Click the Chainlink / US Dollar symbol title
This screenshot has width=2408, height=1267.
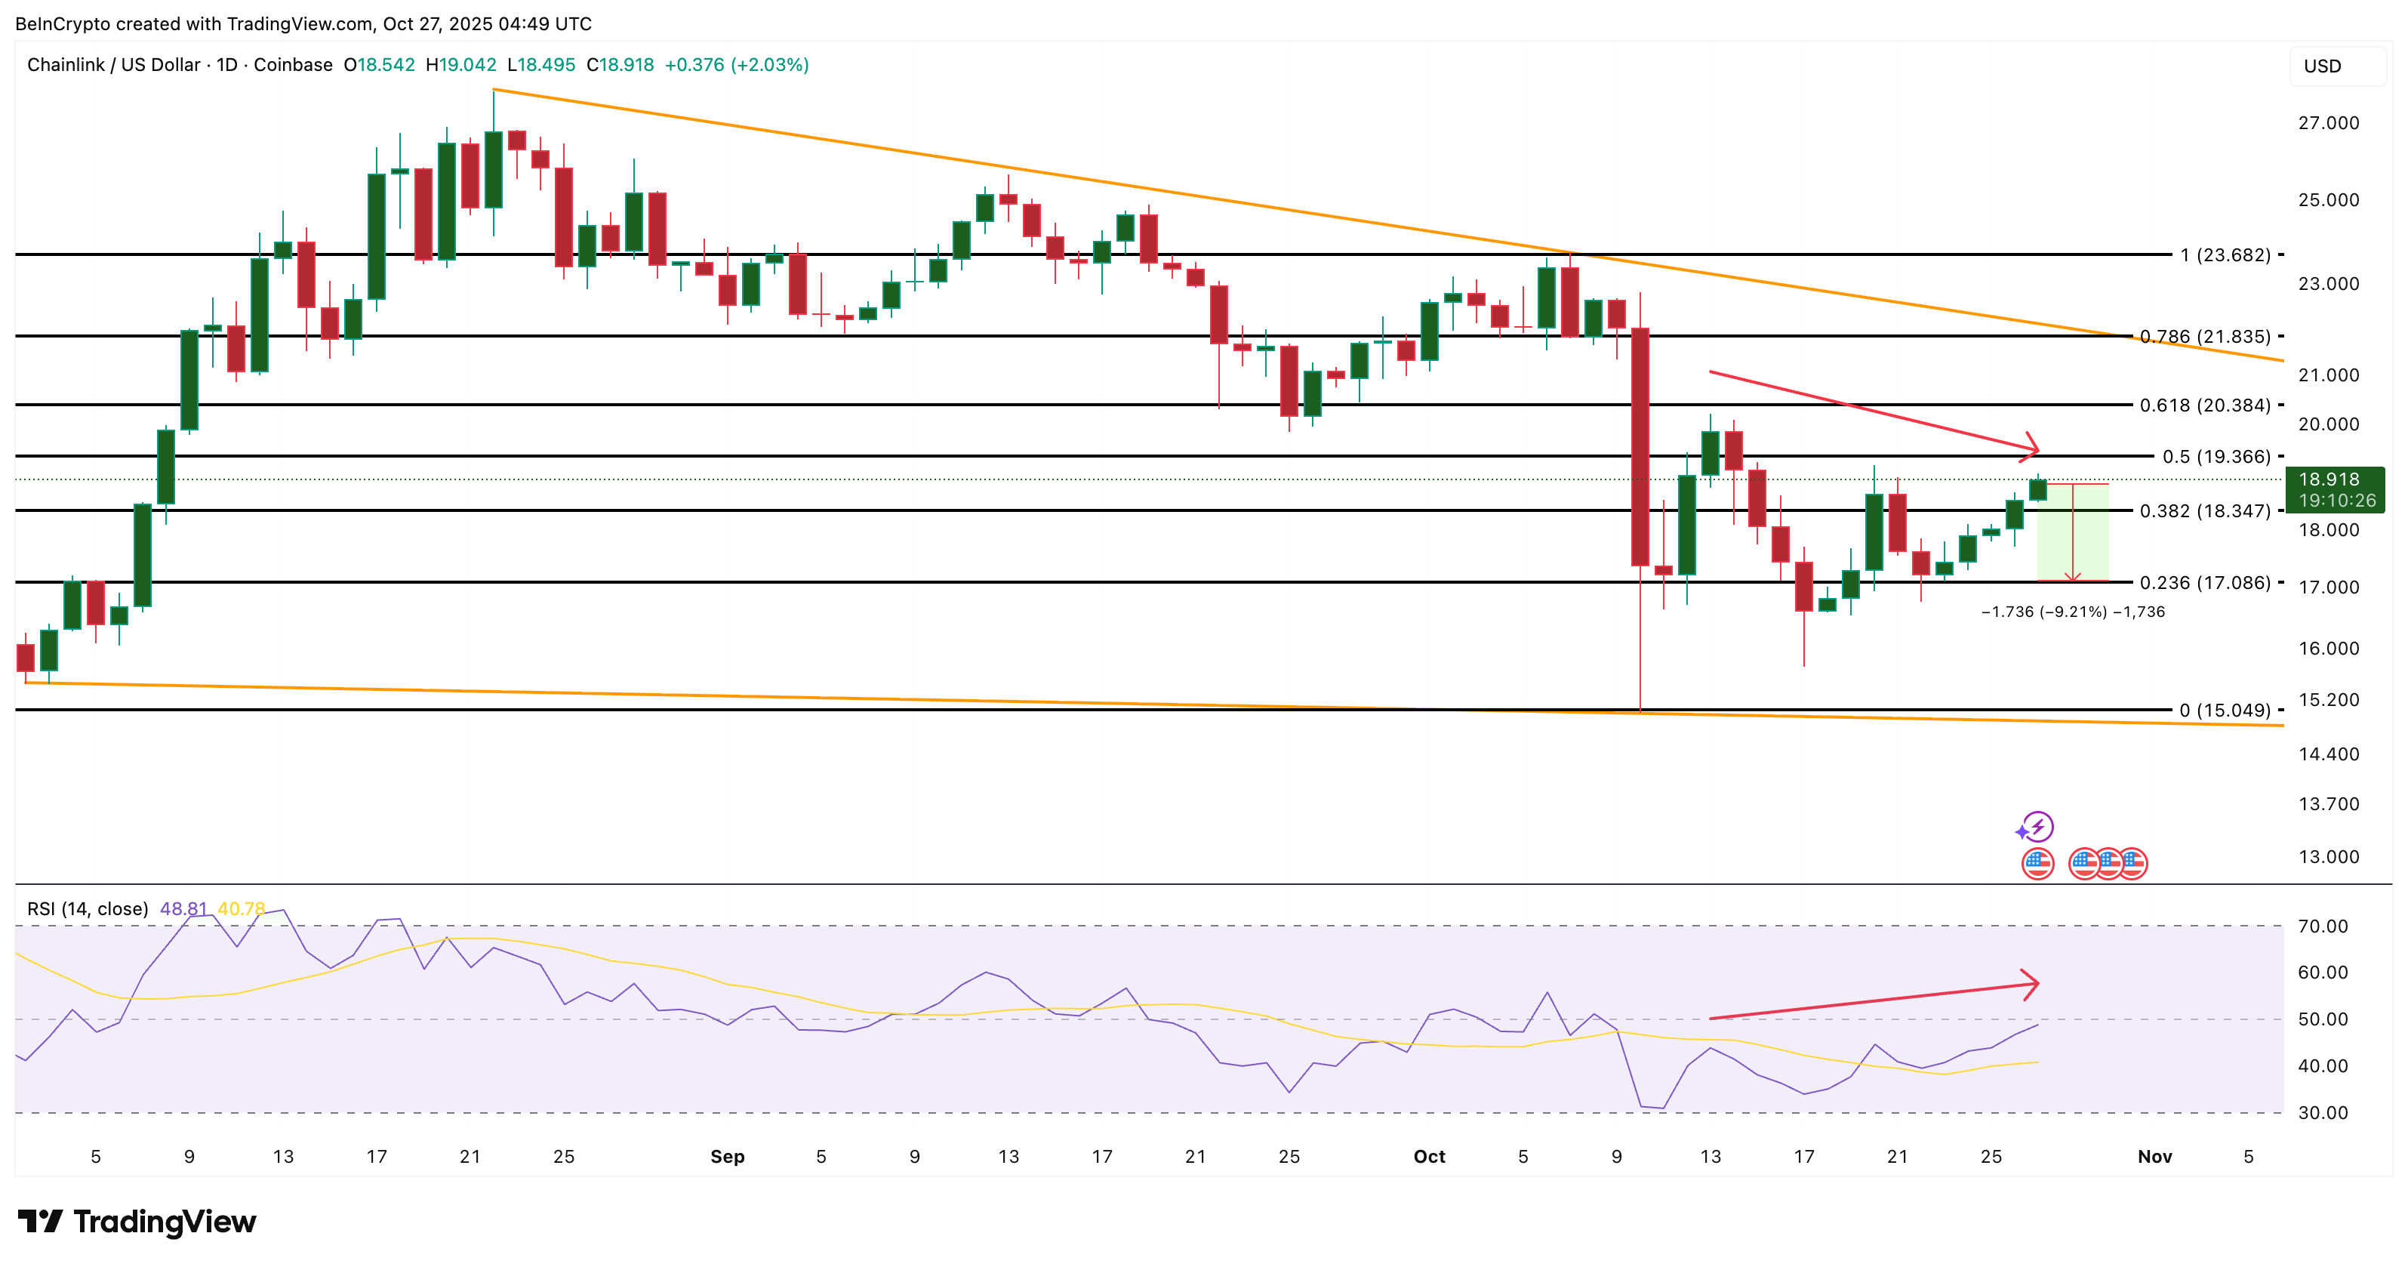click(x=113, y=64)
